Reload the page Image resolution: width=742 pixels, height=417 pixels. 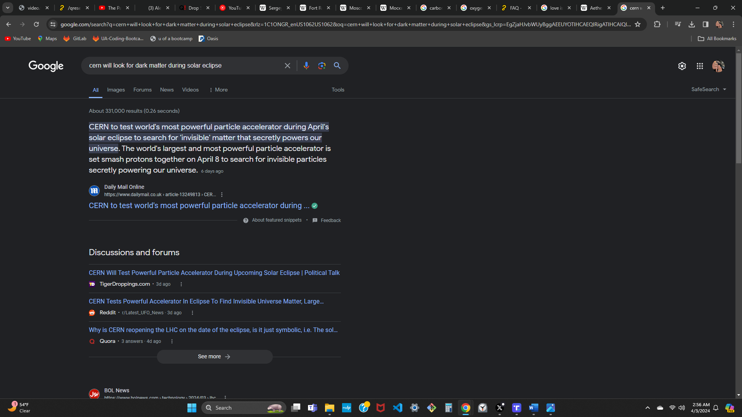click(x=36, y=24)
